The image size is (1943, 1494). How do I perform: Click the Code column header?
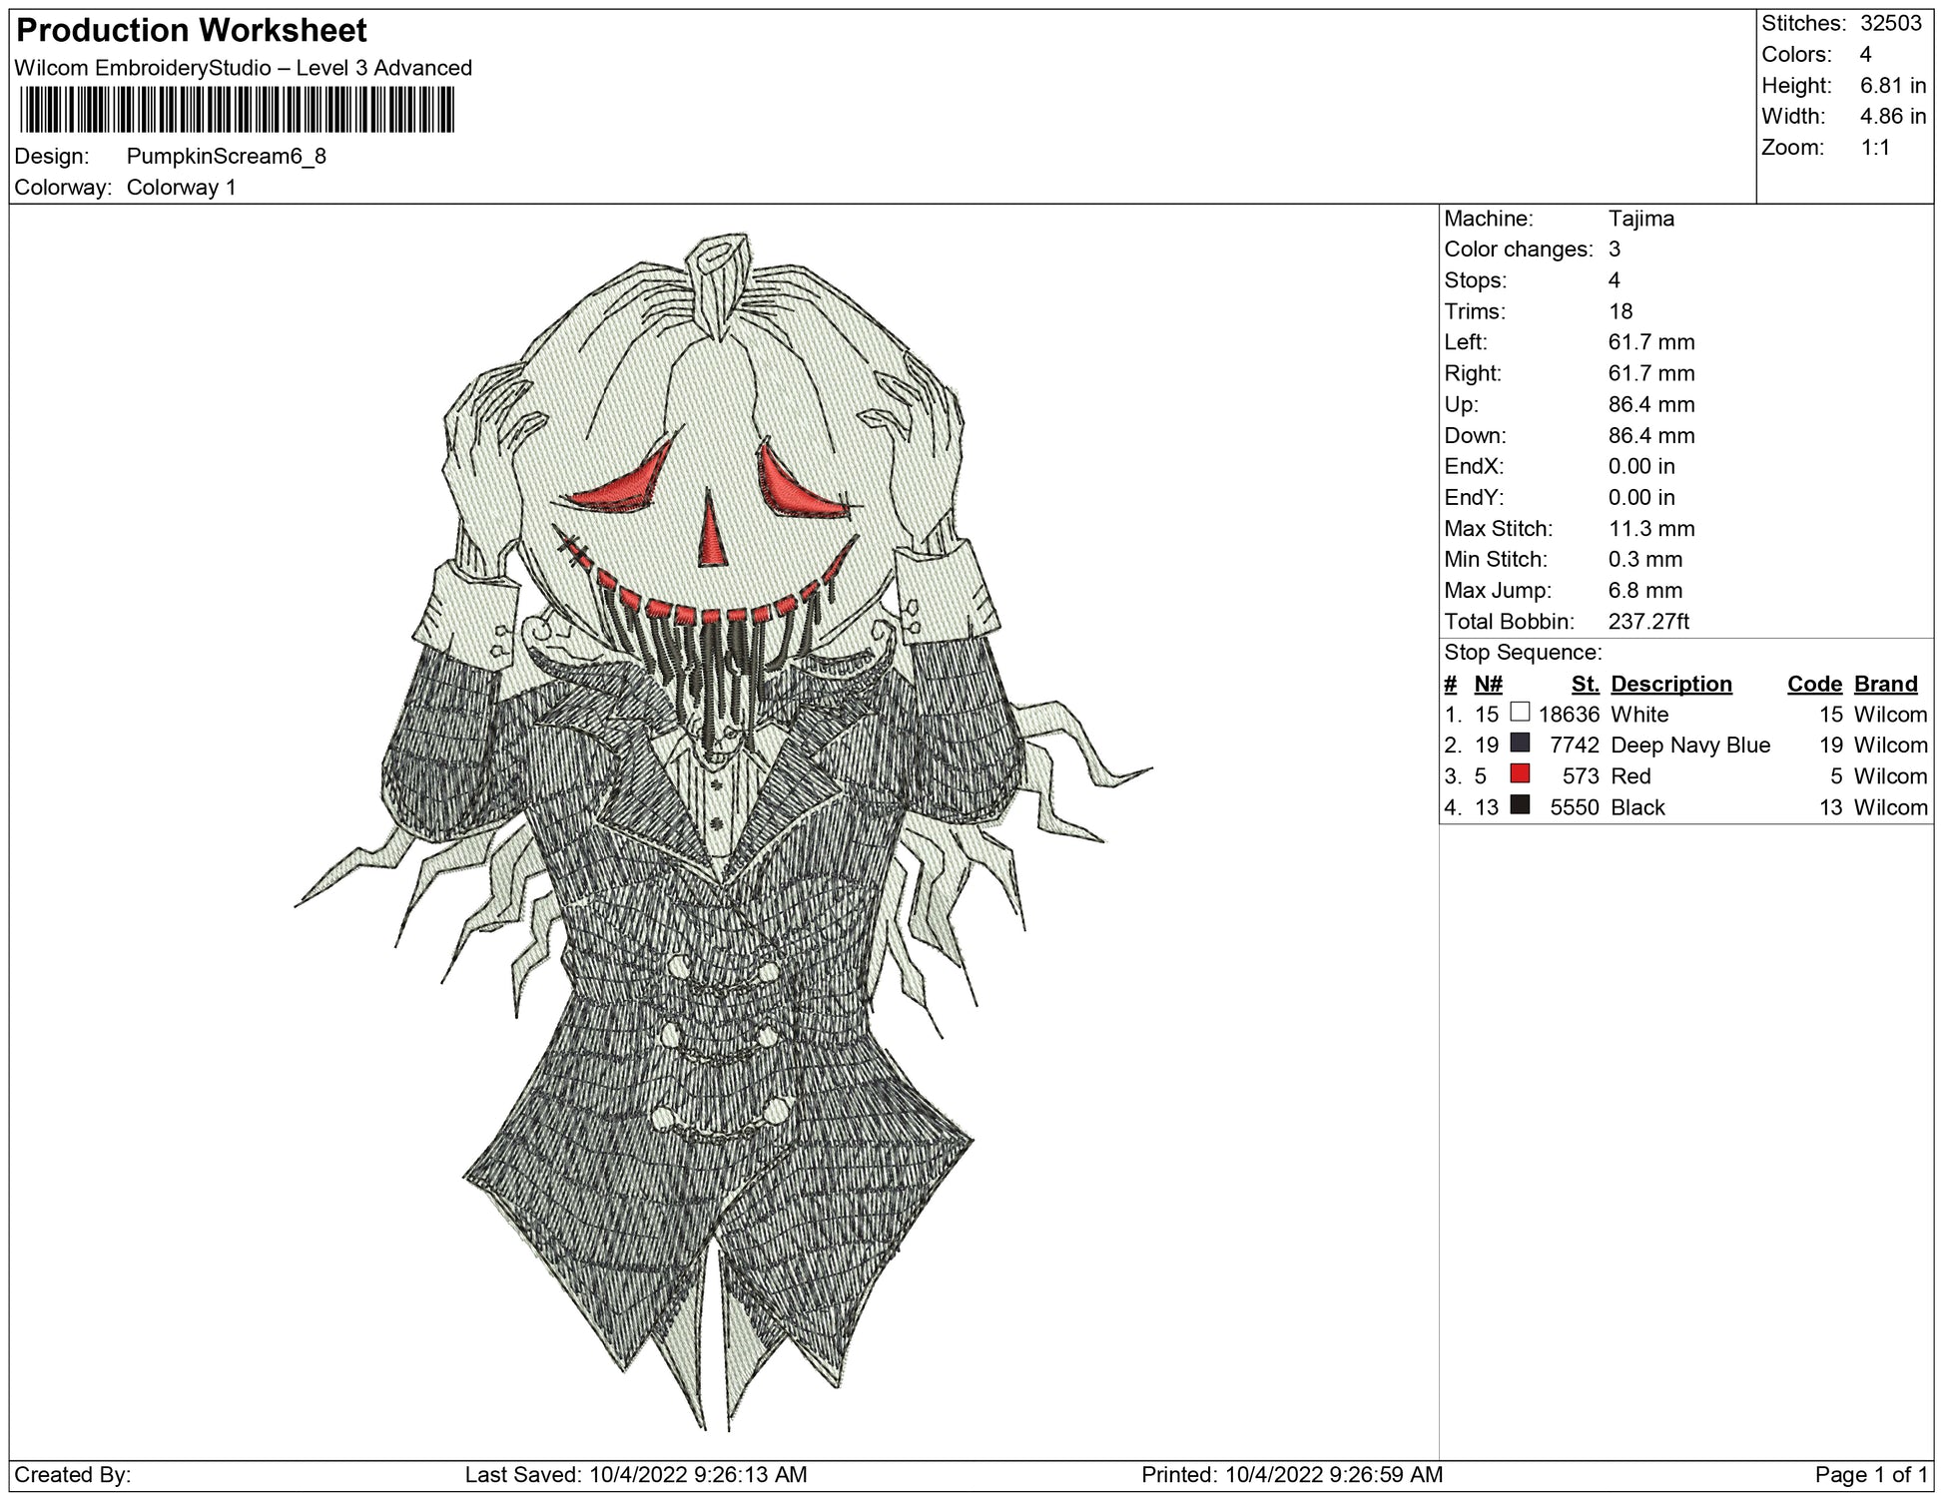coord(1814,684)
